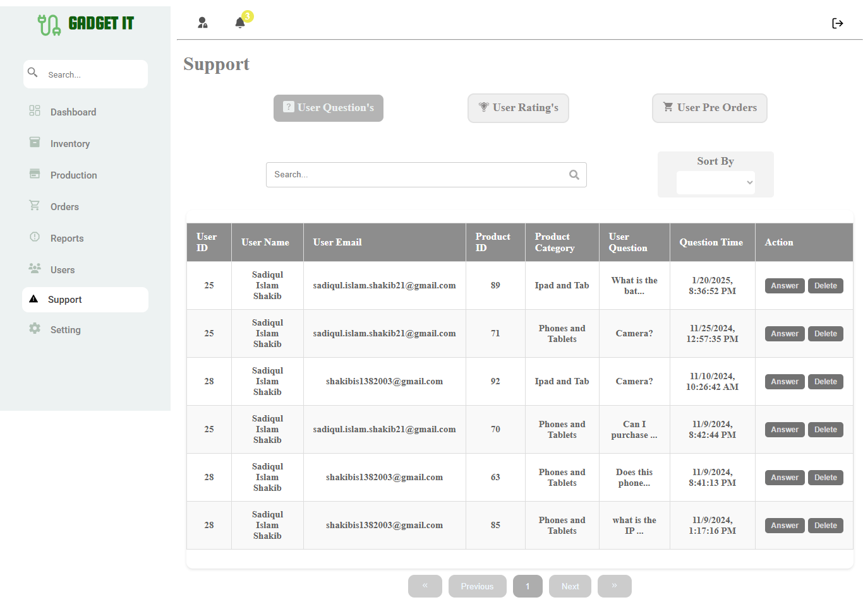Delete the Camera? question for product 71

(x=825, y=333)
